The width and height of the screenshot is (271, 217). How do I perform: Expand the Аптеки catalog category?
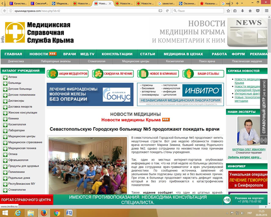5,77
